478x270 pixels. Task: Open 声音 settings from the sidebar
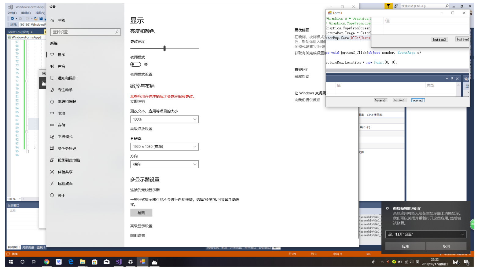pos(61,66)
